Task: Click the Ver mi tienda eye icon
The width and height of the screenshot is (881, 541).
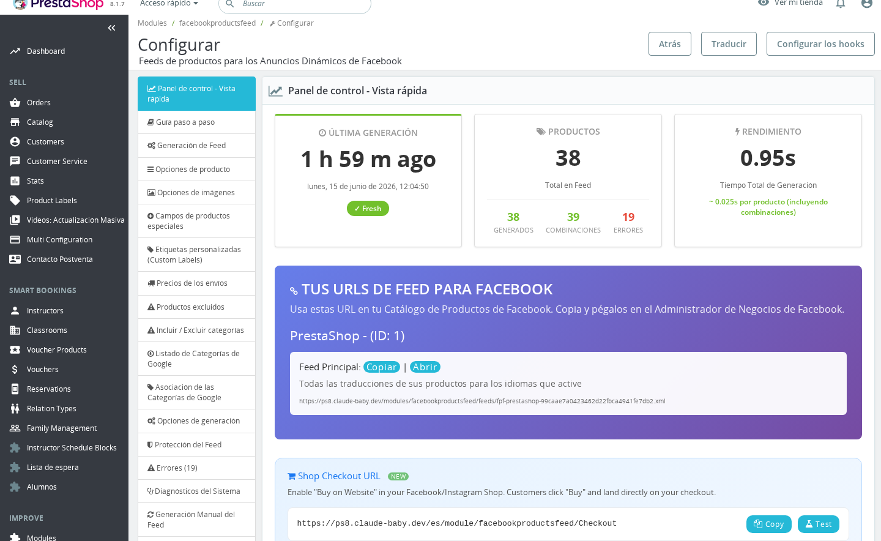Action: (x=763, y=3)
